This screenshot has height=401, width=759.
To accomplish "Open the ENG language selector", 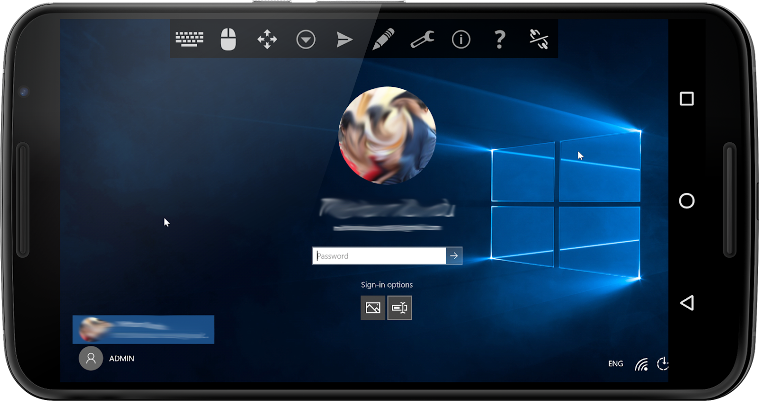I will (616, 364).
